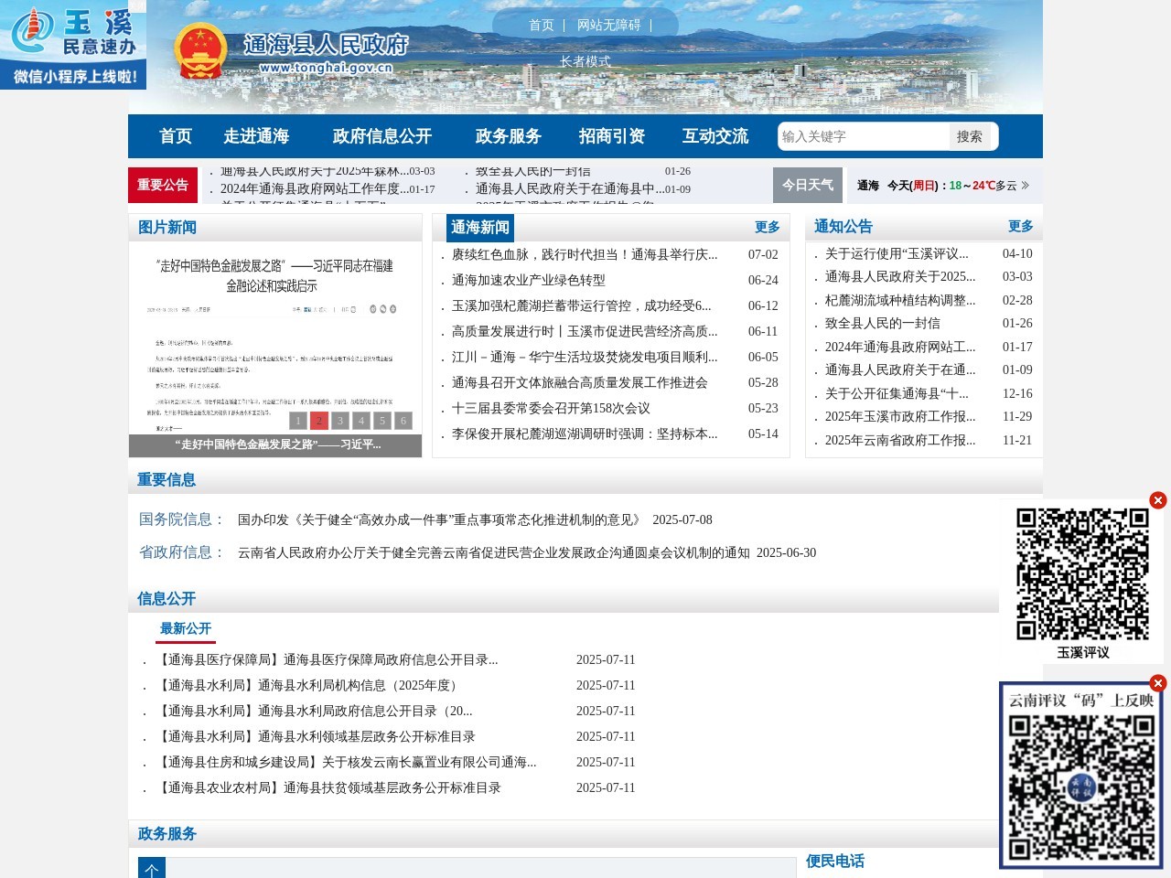Viewport: 1171px width, 878px height.
Task: Open 更多 link for 通海新闻
Action: [768, 227]
